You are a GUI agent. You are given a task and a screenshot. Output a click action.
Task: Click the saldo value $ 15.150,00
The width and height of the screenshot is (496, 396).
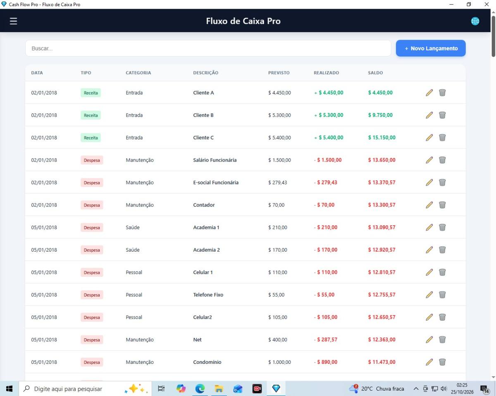pos(382,137)
